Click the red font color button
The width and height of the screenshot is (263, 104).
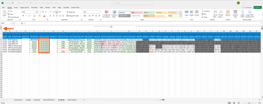pos(44,16)
